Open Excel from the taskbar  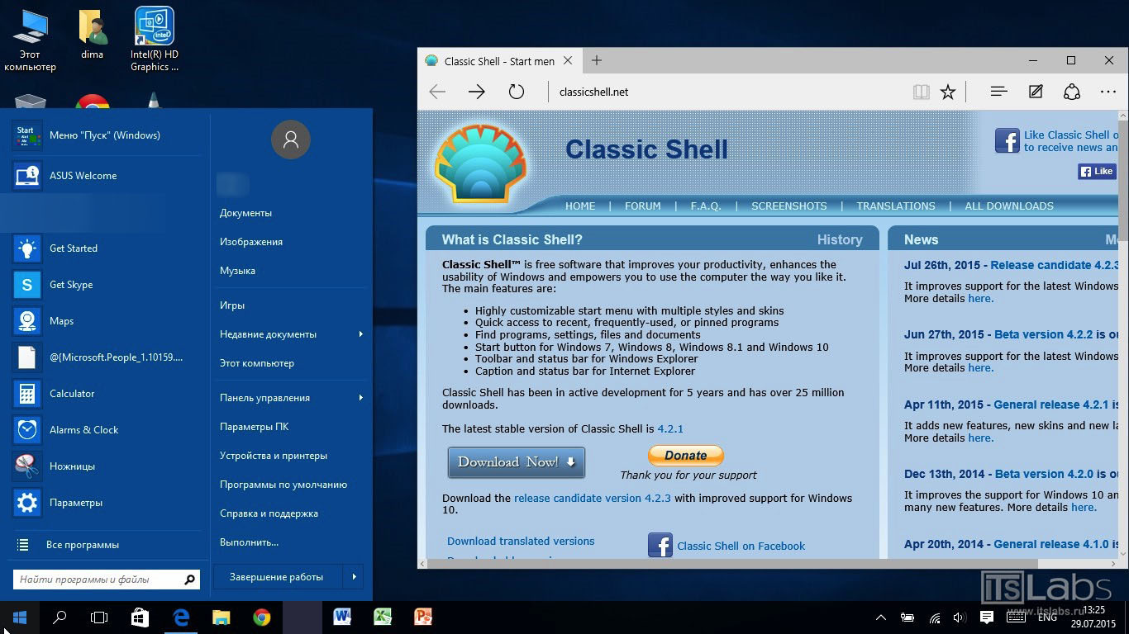pos(383,617)
